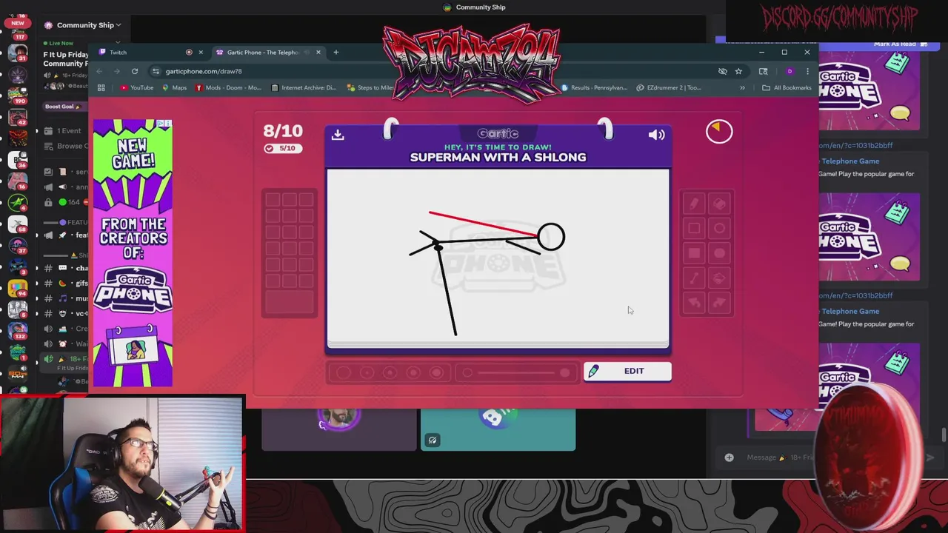Open the All Bookmarks folder

click(787, 87)
